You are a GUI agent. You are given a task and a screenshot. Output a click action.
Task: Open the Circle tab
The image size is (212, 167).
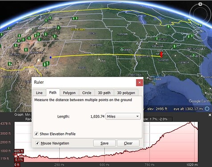87,93
